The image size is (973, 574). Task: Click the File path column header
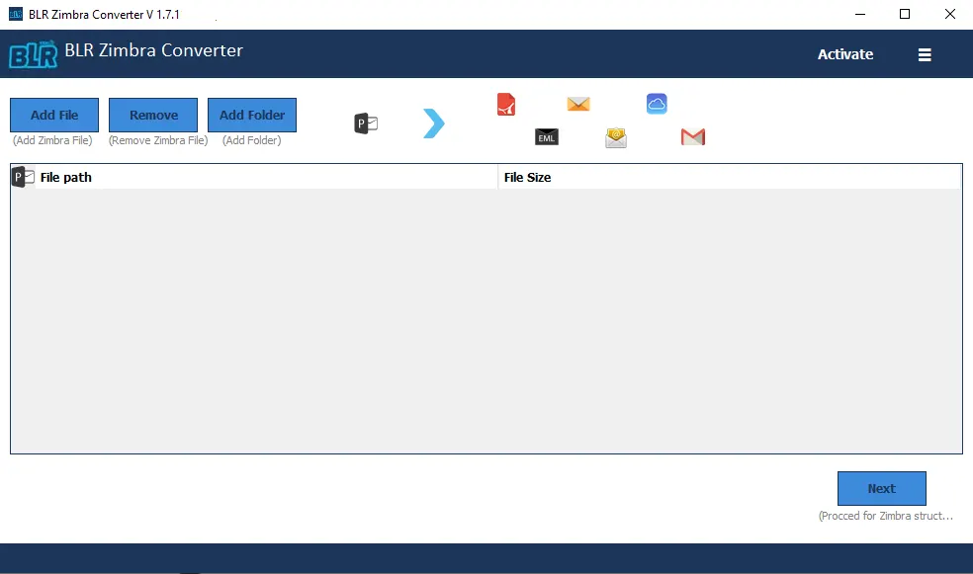pos(66,176)
